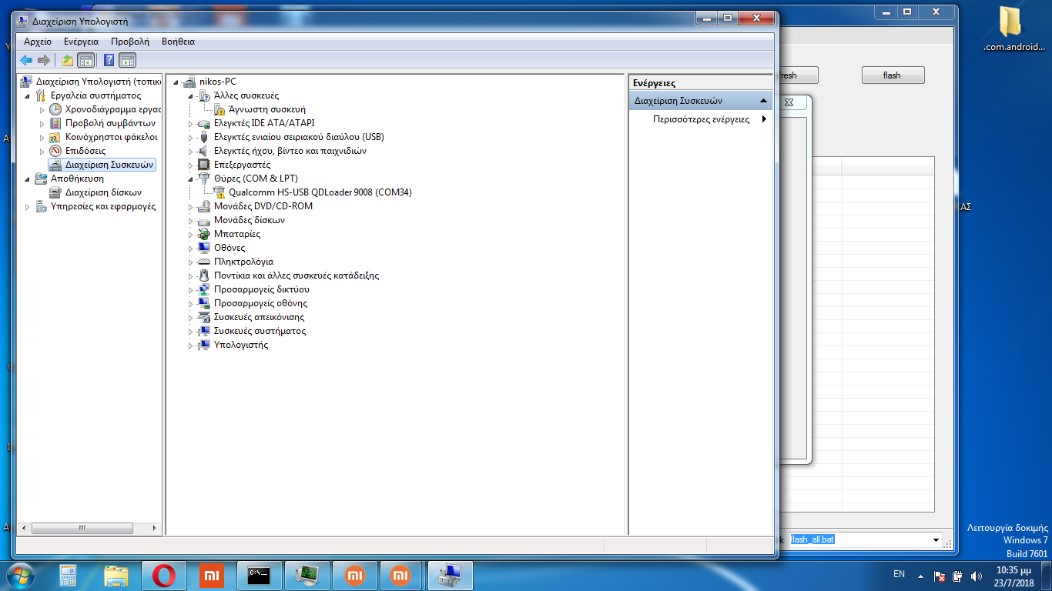This screenshot has width=1052, height=591.
Task: Open the flash_all.bat dropdown in background window
Action: click(936, 540)
